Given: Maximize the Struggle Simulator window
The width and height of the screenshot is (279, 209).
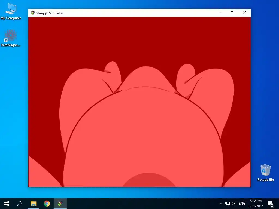Looking at the screenshot, I should click(x=232, y=13).
